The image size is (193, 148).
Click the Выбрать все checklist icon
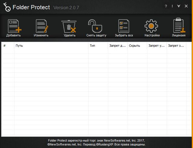click(x=124, y=26)
